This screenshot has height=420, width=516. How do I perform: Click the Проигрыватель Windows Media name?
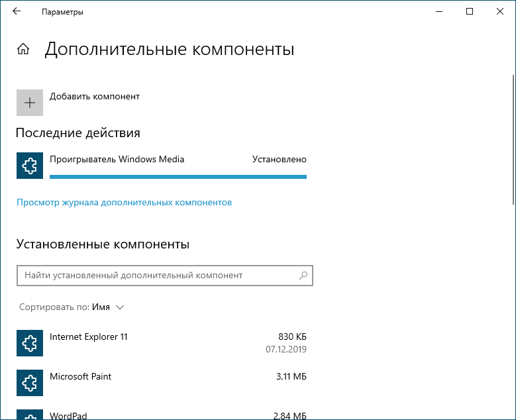(117, 159)
